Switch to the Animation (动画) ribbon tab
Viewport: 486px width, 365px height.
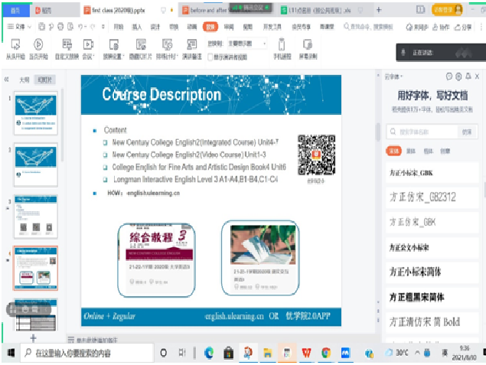click(x=192, y=27)
